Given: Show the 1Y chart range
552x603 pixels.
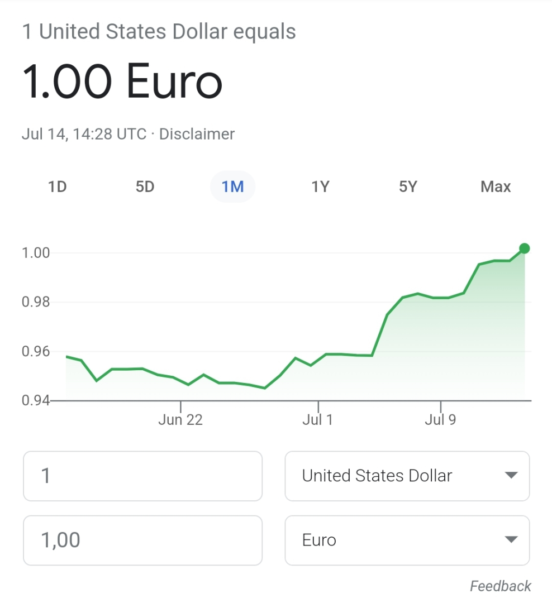Looking at the screenshot, I should [320, 186].
